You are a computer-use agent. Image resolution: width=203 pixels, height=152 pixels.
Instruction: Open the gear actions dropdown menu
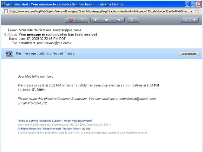tap(133, 20)
